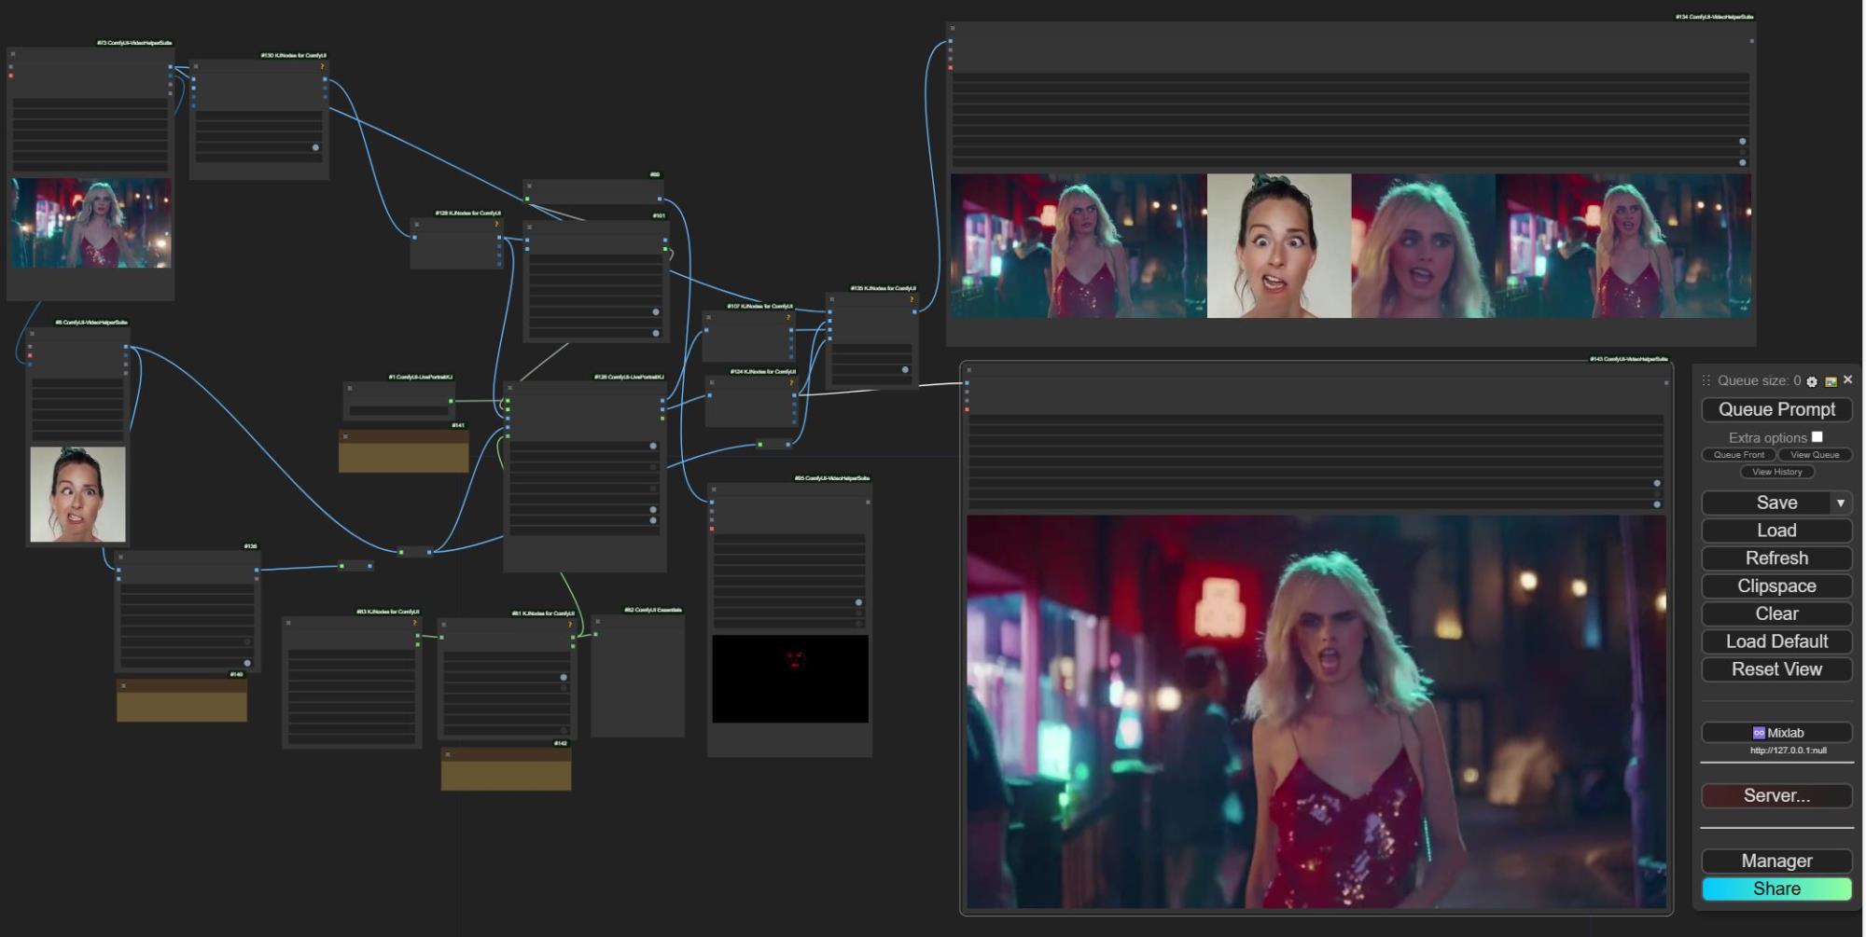Open the help question mark on node #81
Image resolution: width=1866 pixels, height=937 pixels.
[x=570, y=625]
